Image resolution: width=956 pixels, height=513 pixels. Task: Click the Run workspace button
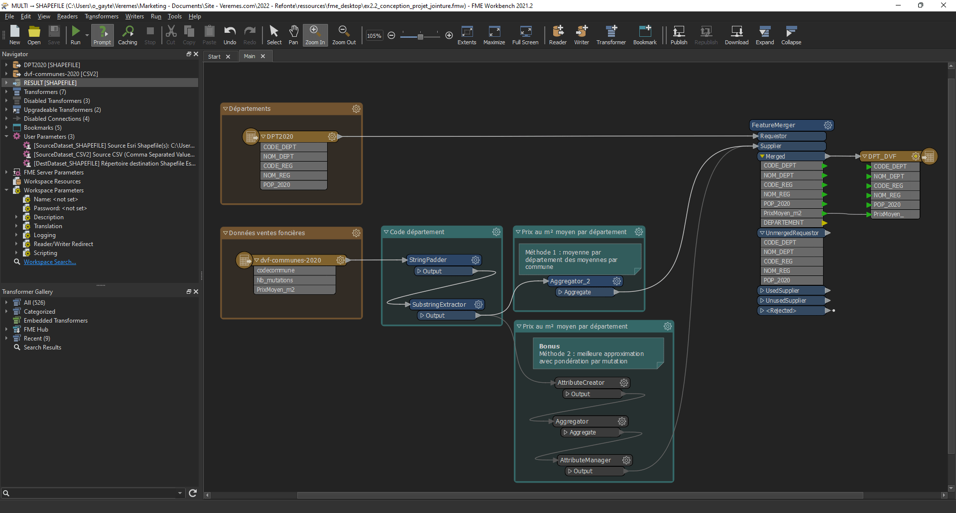pos(75,35)
